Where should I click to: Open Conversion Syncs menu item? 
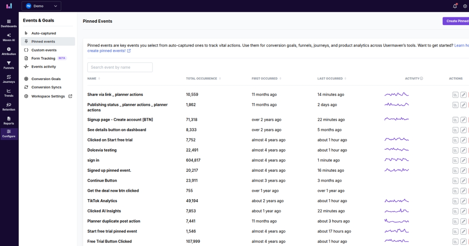(48, 87)
